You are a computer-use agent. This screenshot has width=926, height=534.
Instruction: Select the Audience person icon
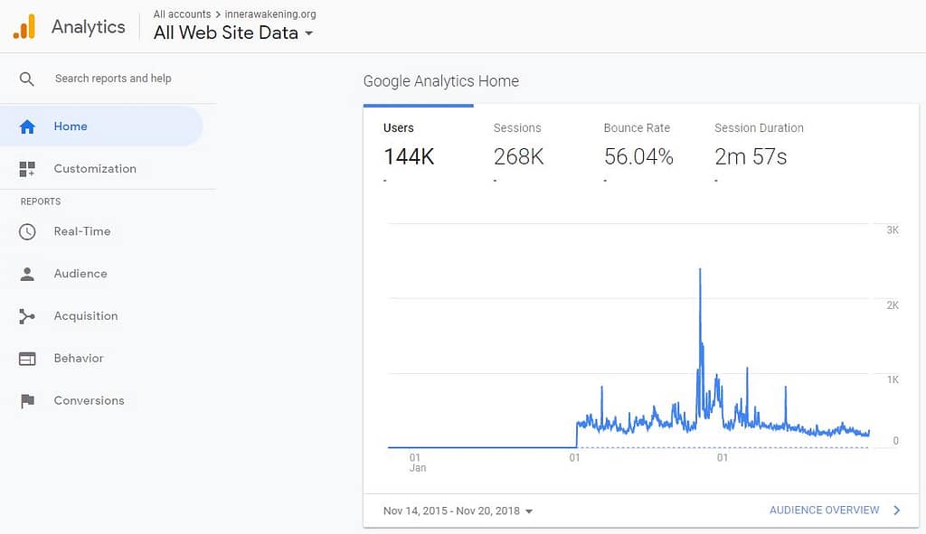(x=27, y=274)
